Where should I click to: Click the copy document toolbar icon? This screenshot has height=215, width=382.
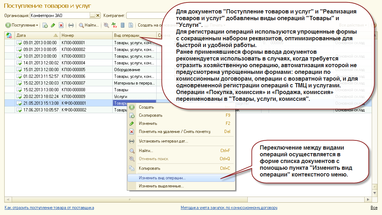(45, 25)
